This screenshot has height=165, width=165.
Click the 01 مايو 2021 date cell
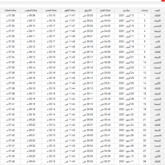(126, 110)
